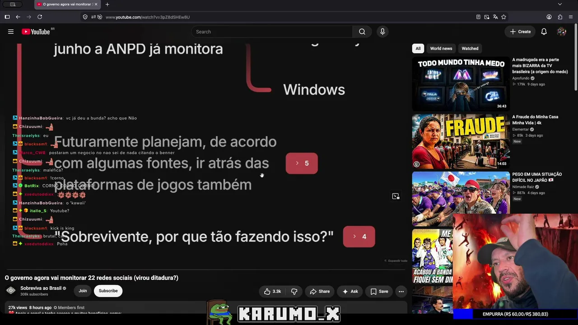Open a new browser tab
578x325 pixels.
[x=107, y=5]
